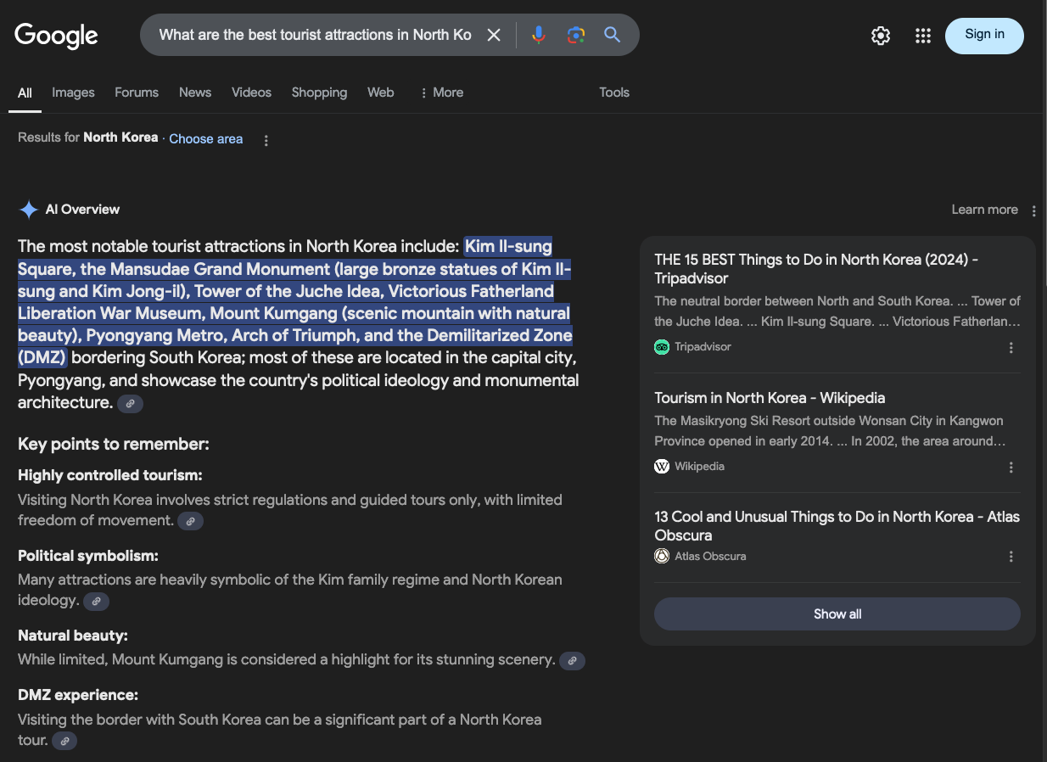Viewport: 1047px width, 762px height.
Task: Click 'Political symbolism:' text
Action: 88,556
